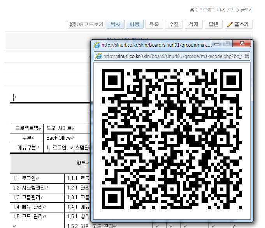The height and width of the screenshot is (228, 265).
Task: Click the QR코드보기 button
Action: [x=87, y=24]
